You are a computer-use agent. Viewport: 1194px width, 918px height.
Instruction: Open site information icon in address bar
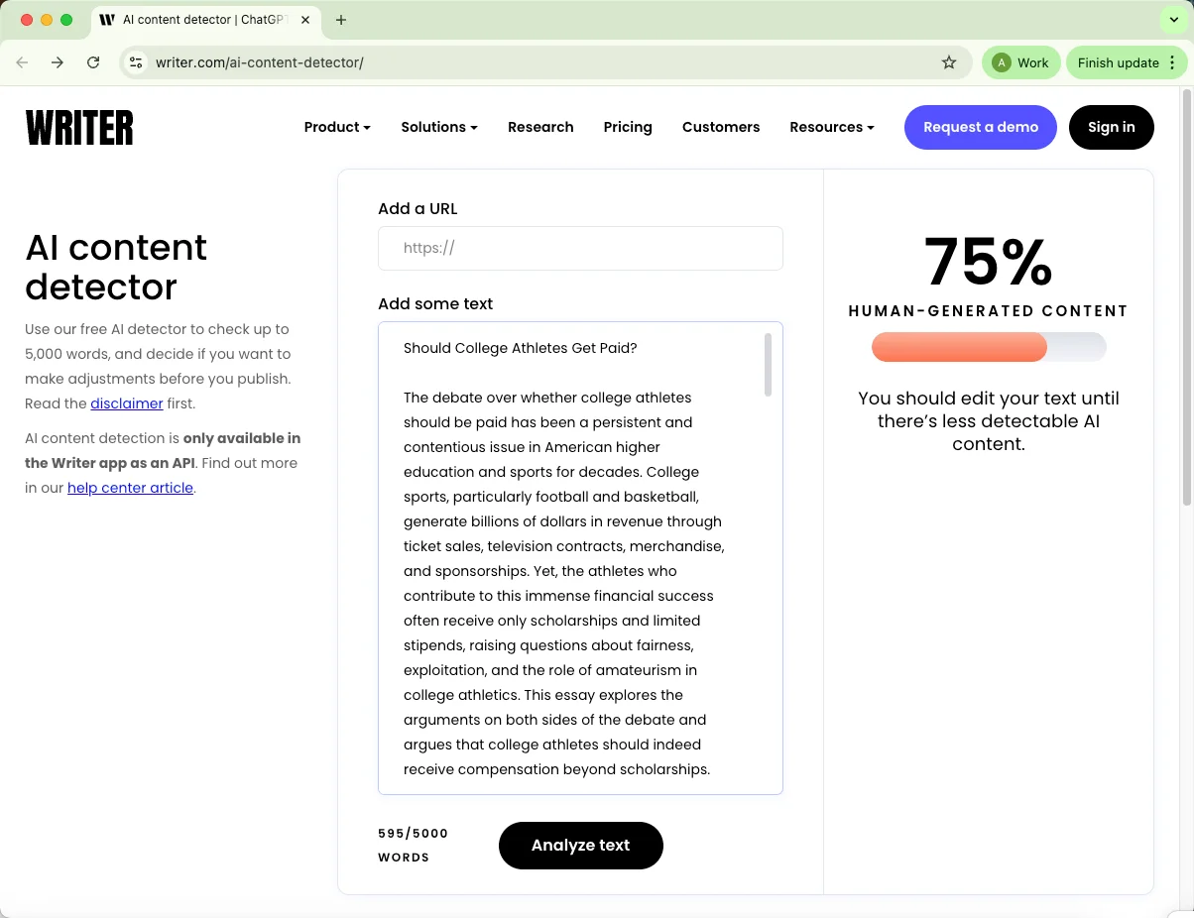pyautogui.click(x=137, y=62)
